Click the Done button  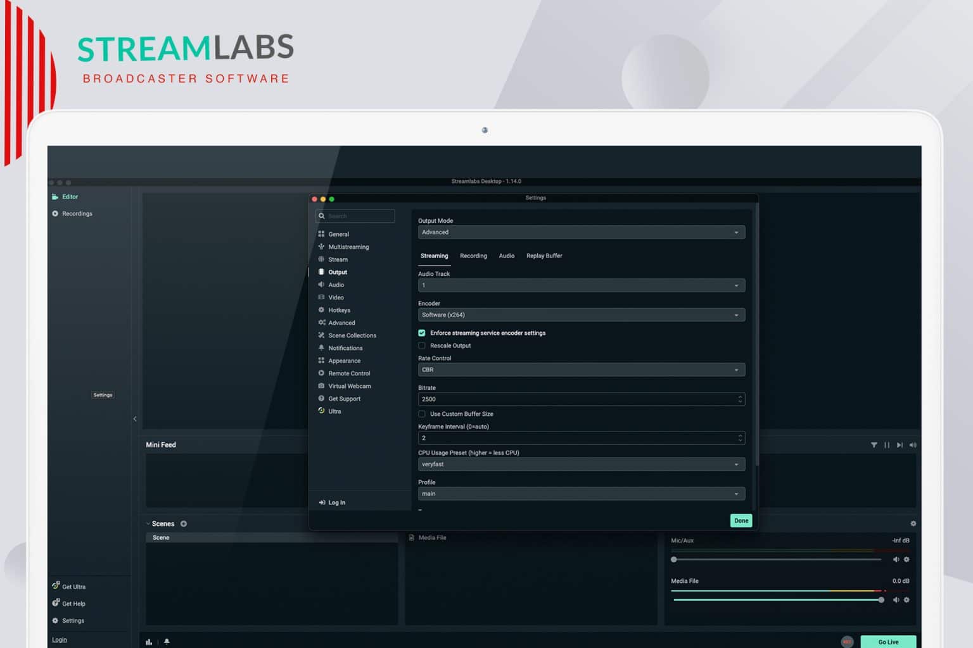click(x=741, y=520)
